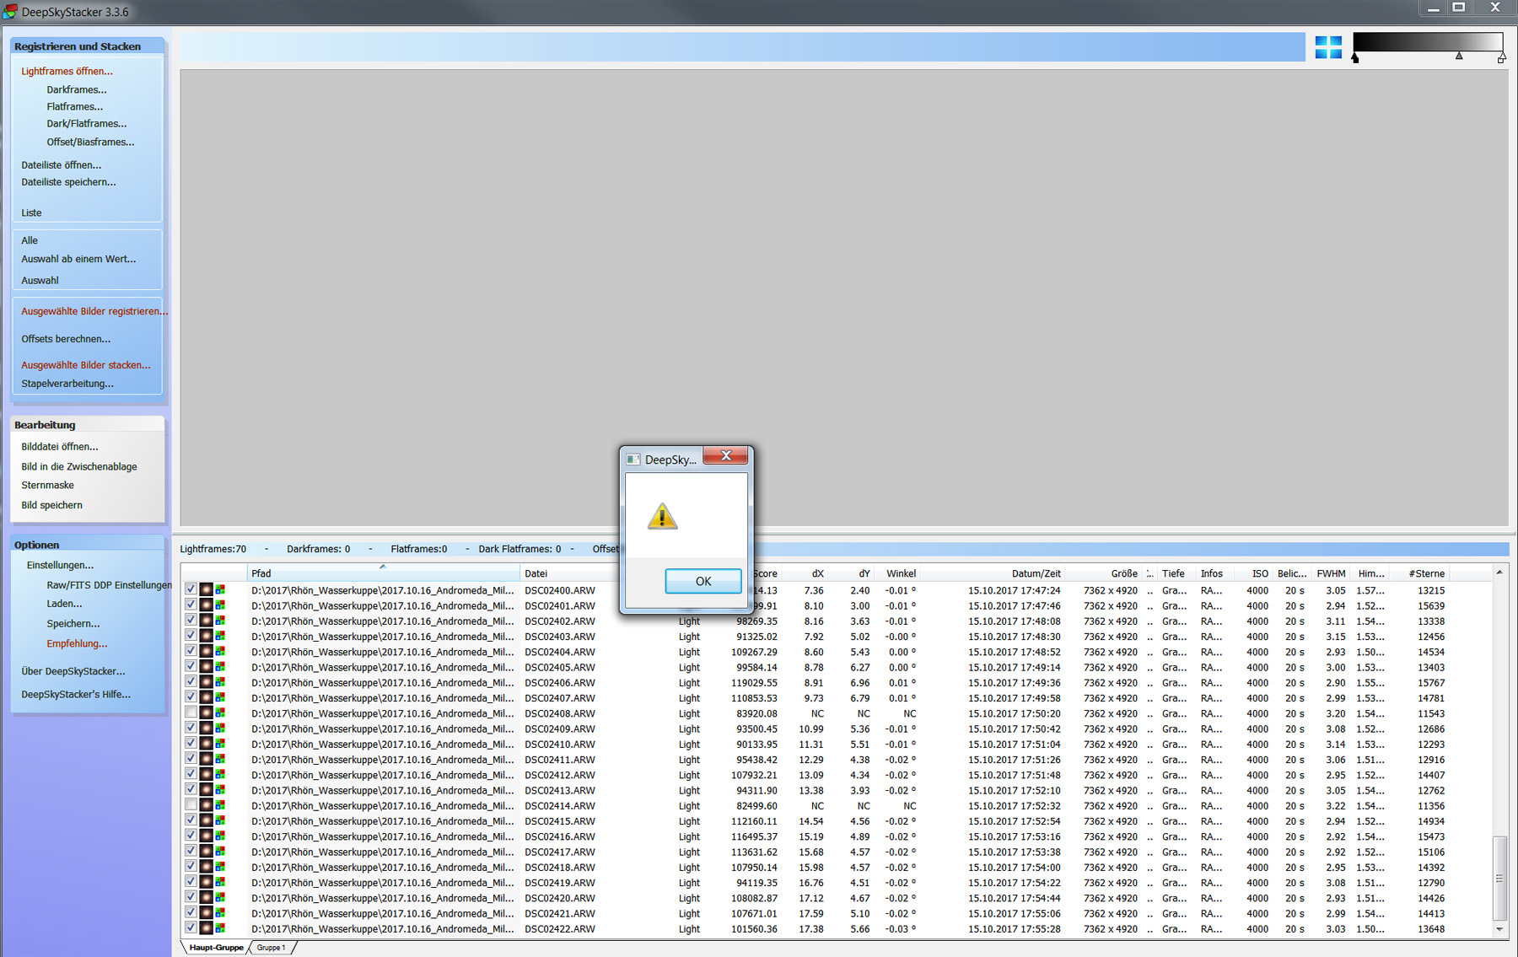This screenshot has height=957, width=1518.
Task: Click Bilddatei öffnen...
Action: [60, 446]
